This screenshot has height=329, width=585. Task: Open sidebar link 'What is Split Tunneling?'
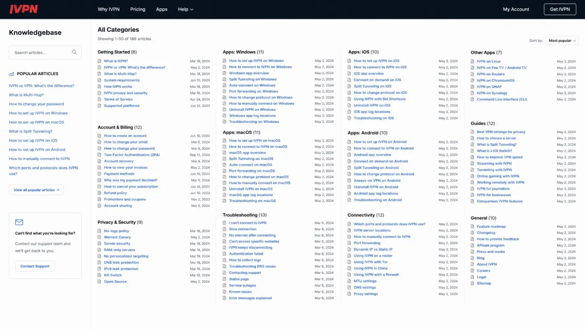tap(31, 132)
